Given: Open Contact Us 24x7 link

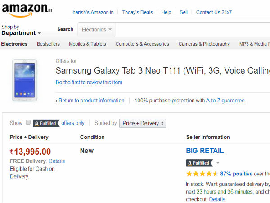Looking at the screenshot, I should tap(214, 12).
